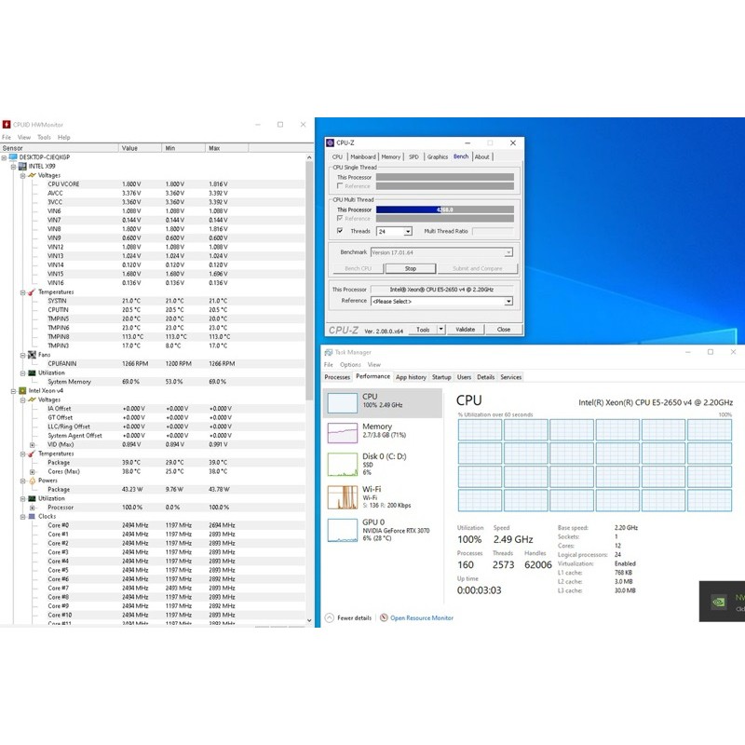Open the Threads count dropdown showing 24
Viewport: 745px width, 745px height.
[x=407, y=231]
